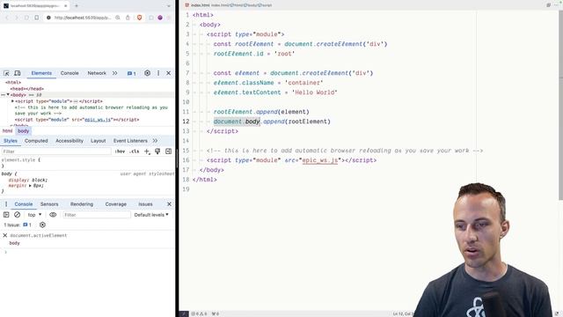Viewport: 563px width, 317px height.
Task: Open the Brave shields icon
Action: tap(139, 18)
